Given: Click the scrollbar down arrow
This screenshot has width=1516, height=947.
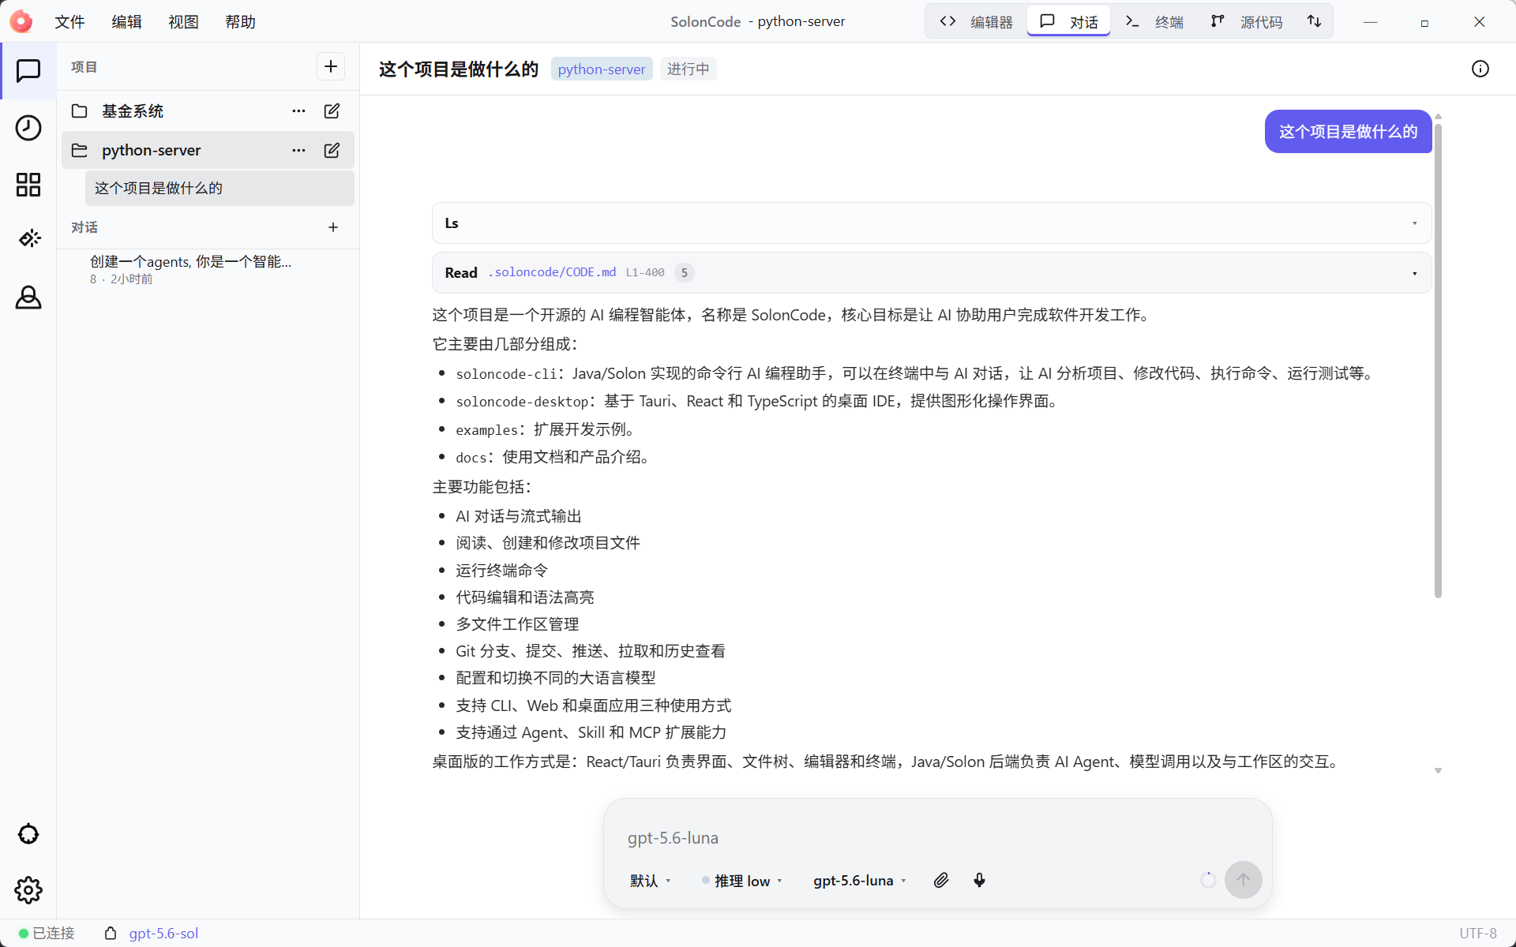Looking at the screenshot, I should point(1438,771).
